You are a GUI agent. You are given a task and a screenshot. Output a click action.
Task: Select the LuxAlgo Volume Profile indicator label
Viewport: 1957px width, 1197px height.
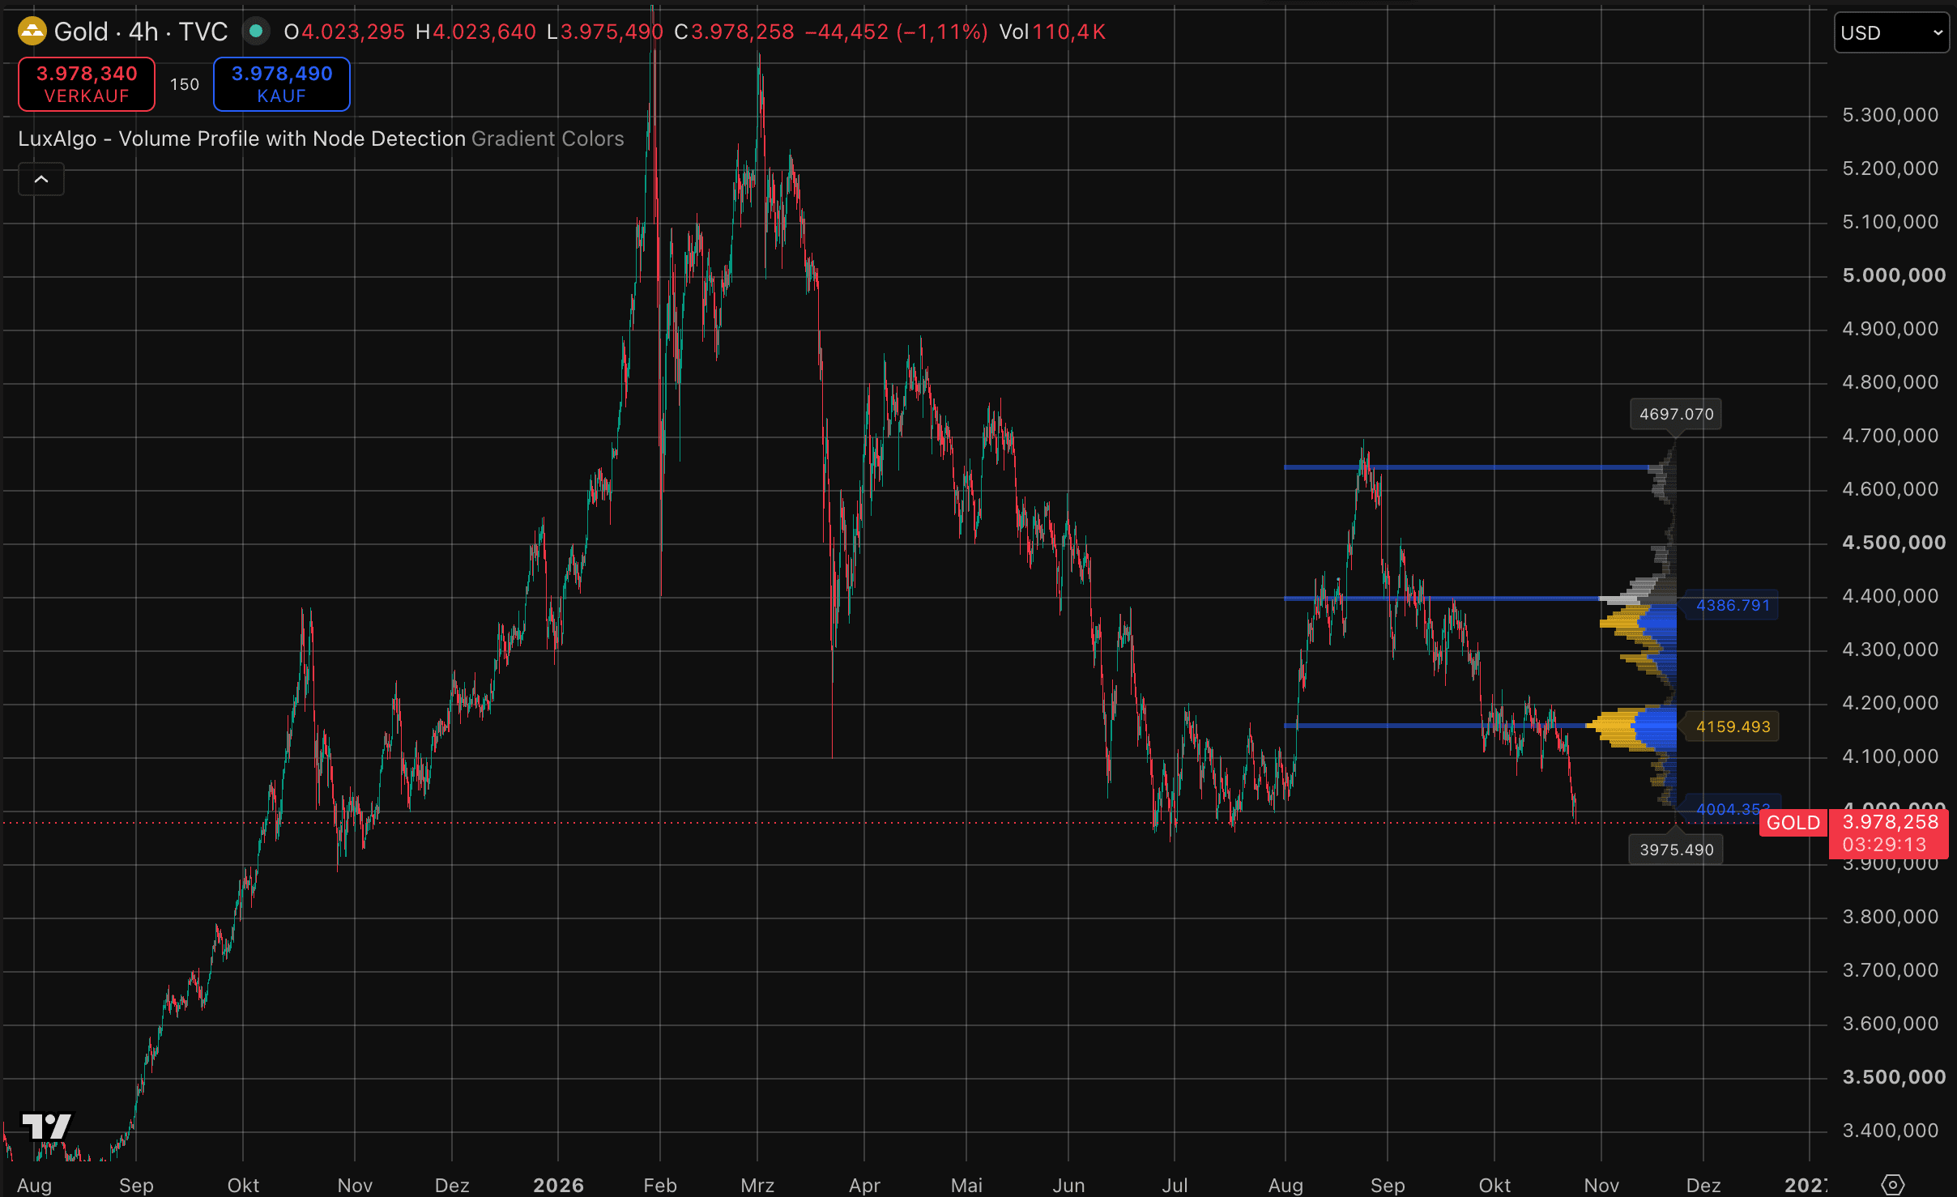[x=241, y=138]
